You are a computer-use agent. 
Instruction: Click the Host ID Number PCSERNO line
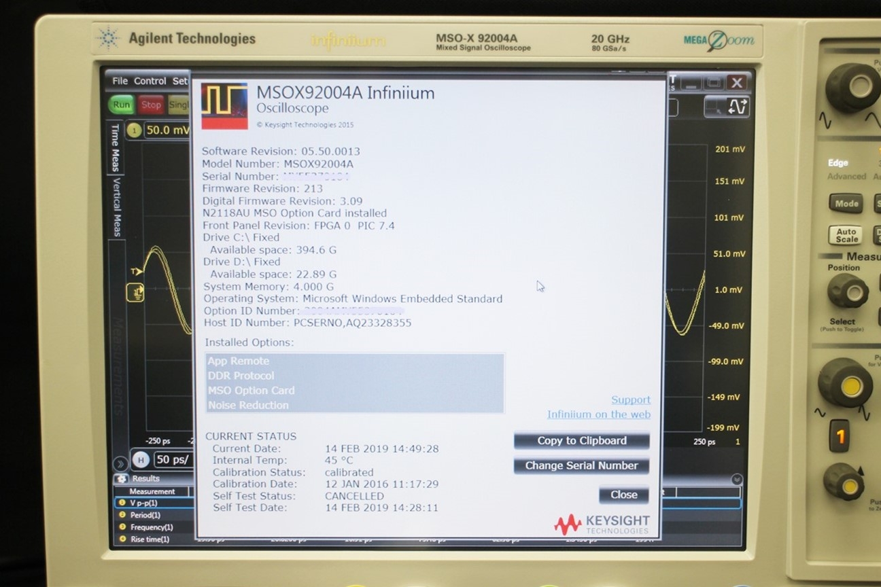click(x=307, y=323)
